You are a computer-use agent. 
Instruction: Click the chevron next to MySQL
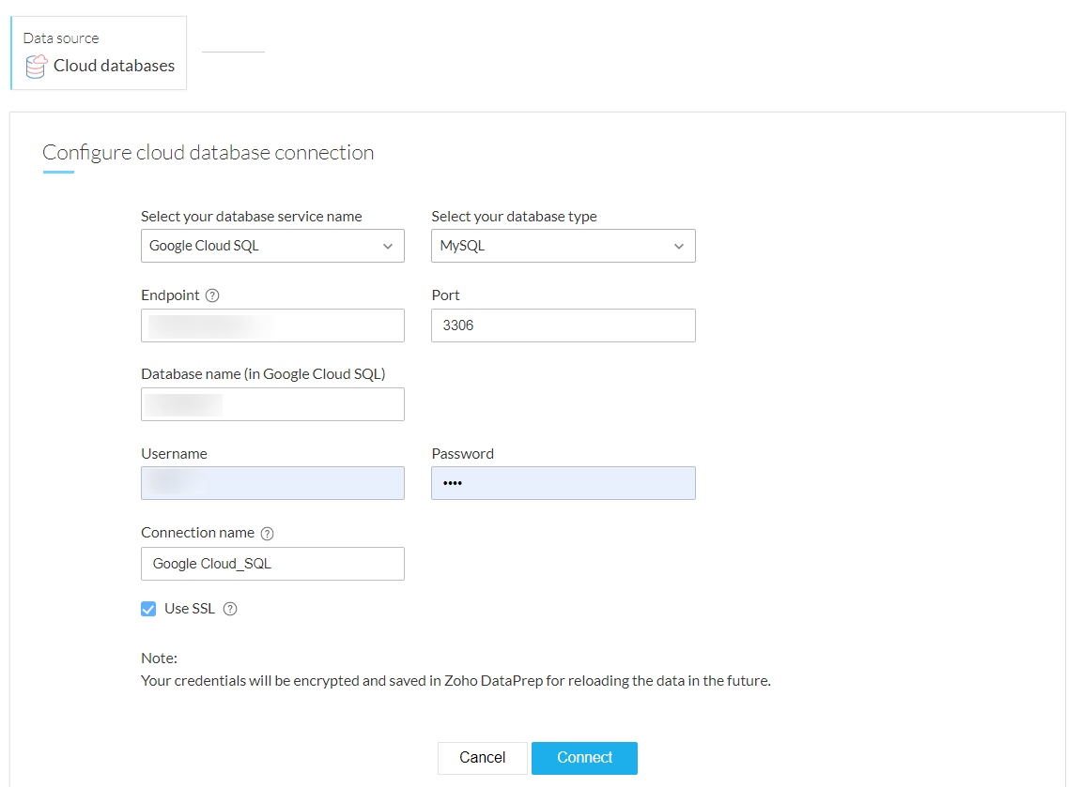679,247
